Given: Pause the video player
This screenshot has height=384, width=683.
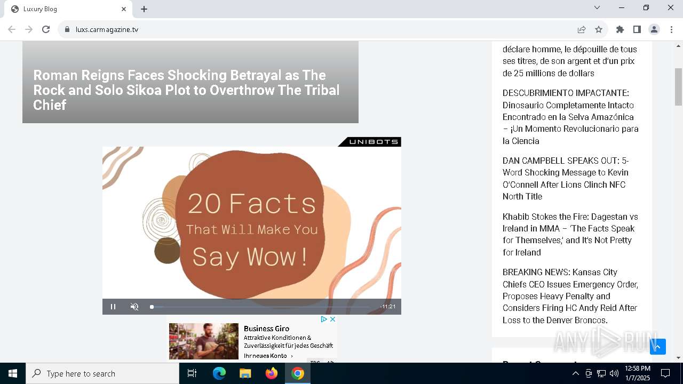Looking at the screenshot, I should [113, 307].
